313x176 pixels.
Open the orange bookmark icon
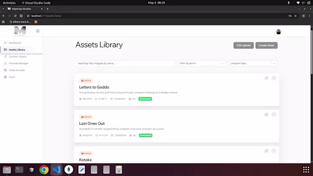pyautogui.click(x=36, y=22)
